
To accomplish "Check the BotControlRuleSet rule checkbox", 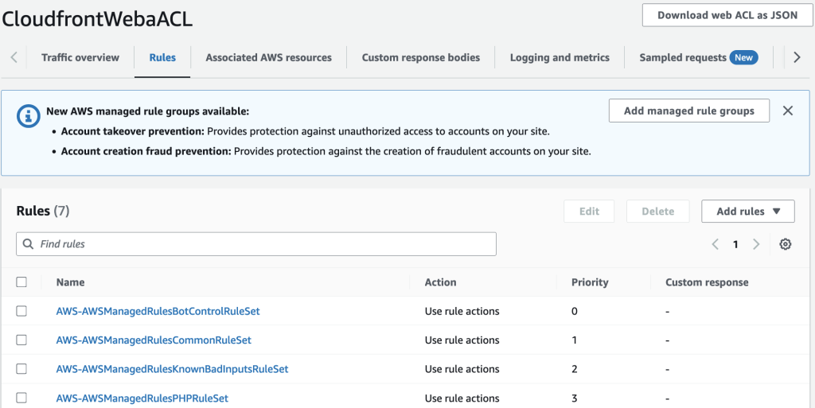I will point(21,311).
